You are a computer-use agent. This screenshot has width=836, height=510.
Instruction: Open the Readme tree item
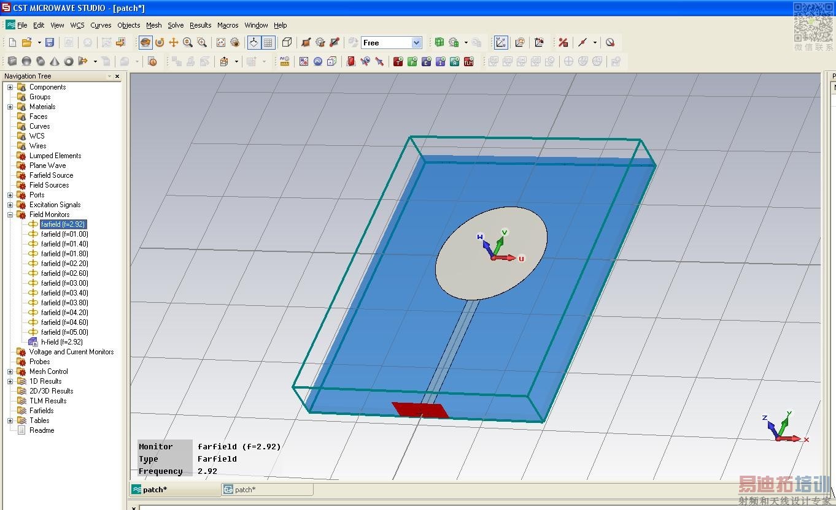click(x=42, y=430)
